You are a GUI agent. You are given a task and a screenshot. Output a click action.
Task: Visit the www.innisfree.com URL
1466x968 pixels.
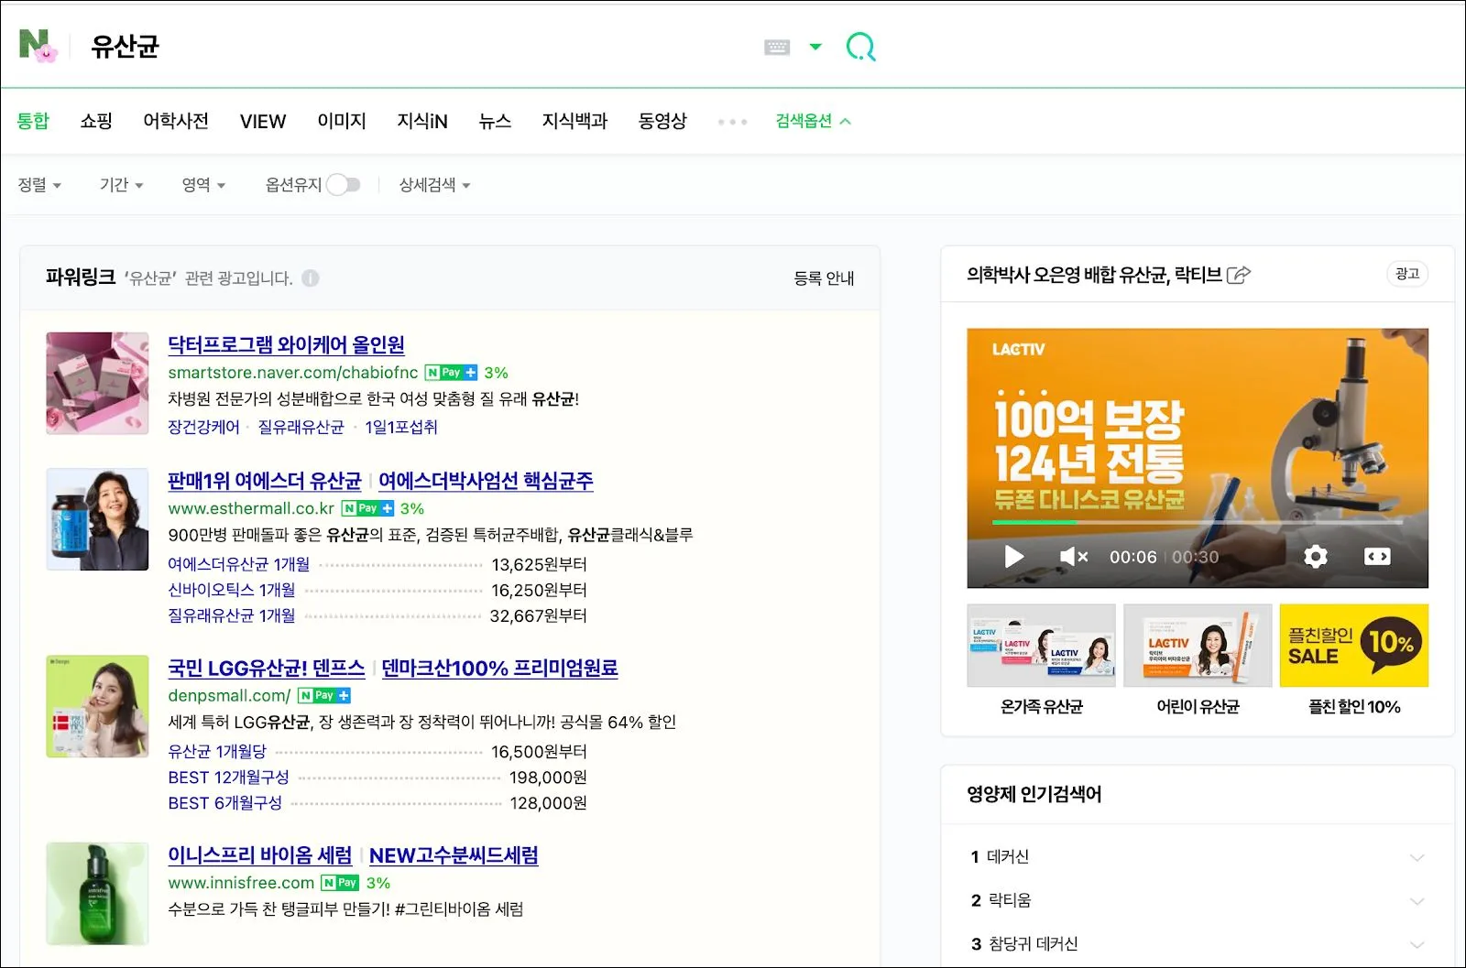tap(241, 883)
